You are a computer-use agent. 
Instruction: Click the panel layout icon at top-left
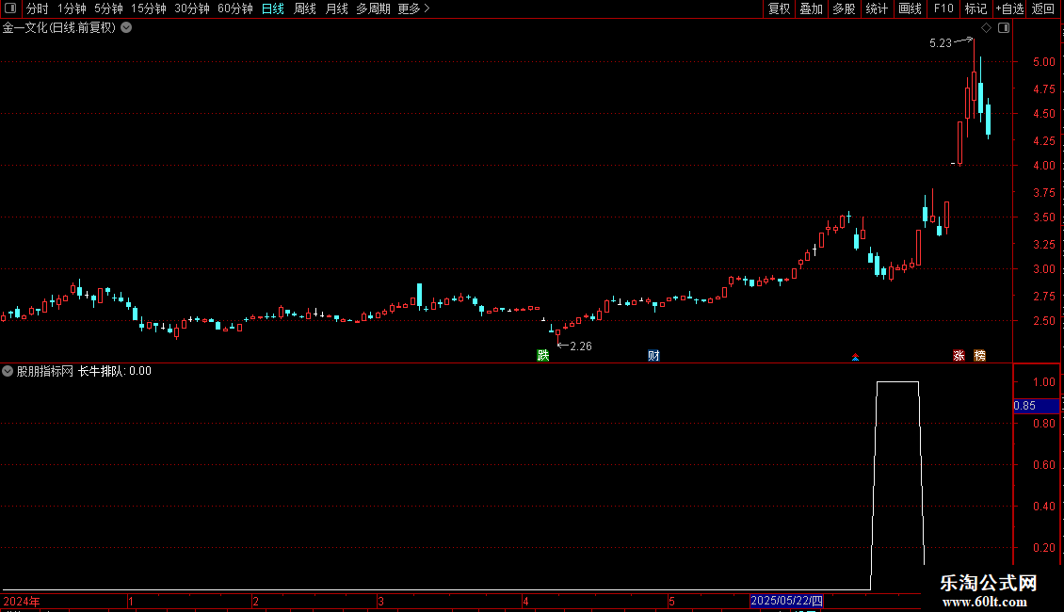pyautogui.click(x=10, y=8)
